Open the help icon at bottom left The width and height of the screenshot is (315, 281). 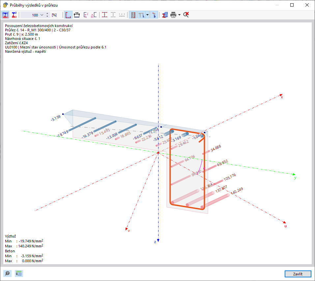pos(8,273)
